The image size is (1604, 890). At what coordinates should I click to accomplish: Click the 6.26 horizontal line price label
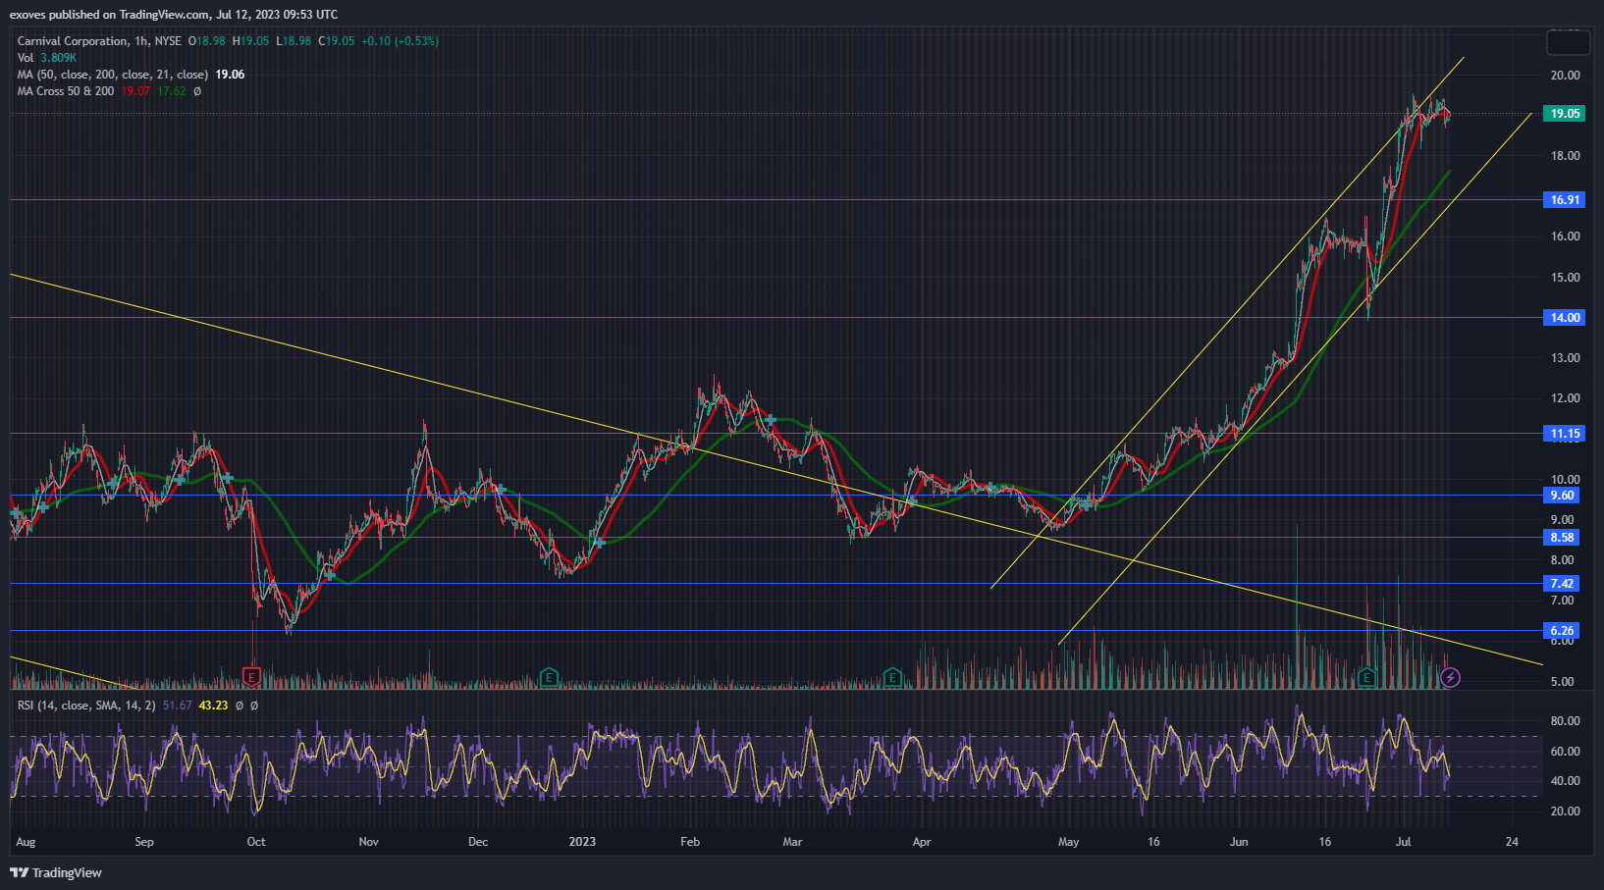pyautogui.click(x=1562, y=631)
